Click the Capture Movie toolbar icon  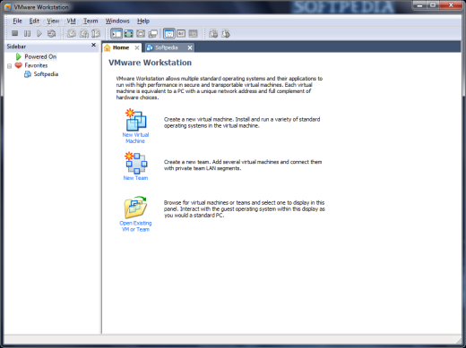[213, 34]
